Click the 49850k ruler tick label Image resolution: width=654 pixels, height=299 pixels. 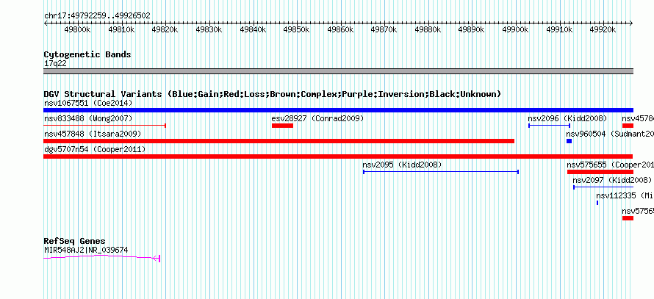click(x=296, y=29)
